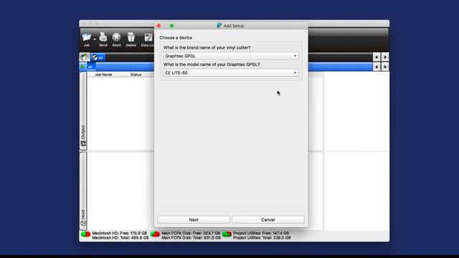Expand the Job dropdown arrow in toolbar
The height and width of the screenshot is (258, 459).
pos(94,39)
